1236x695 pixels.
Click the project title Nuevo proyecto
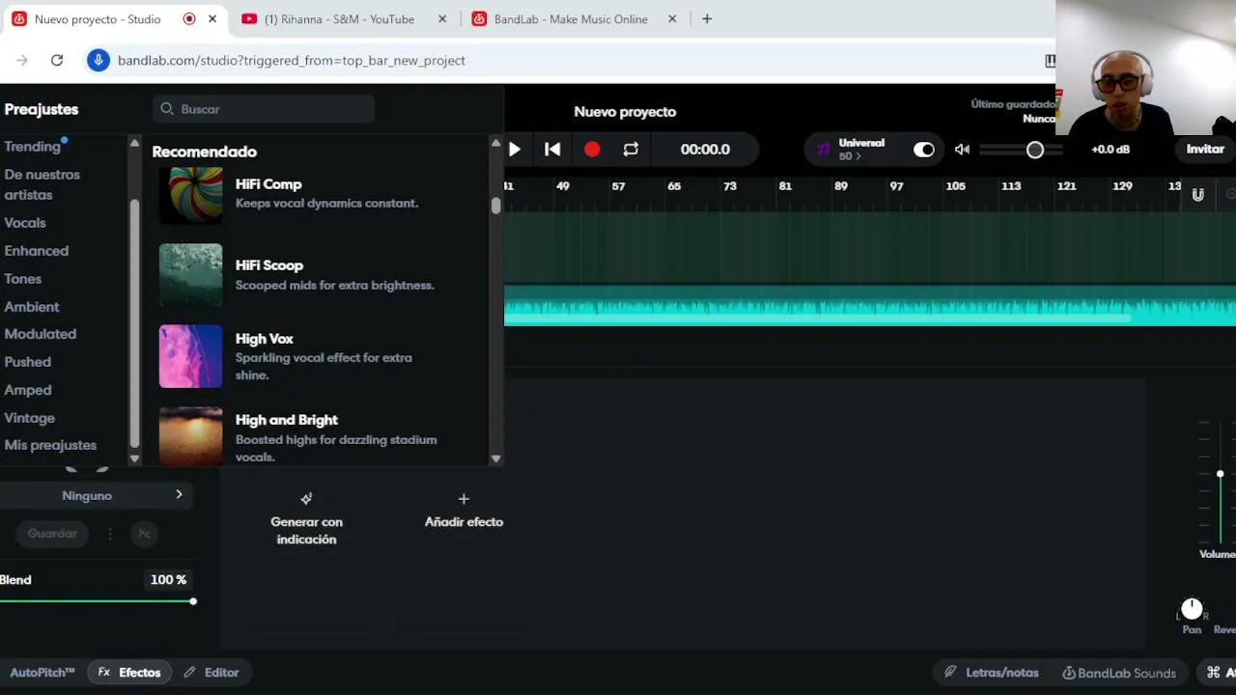[x=625, y=112]
